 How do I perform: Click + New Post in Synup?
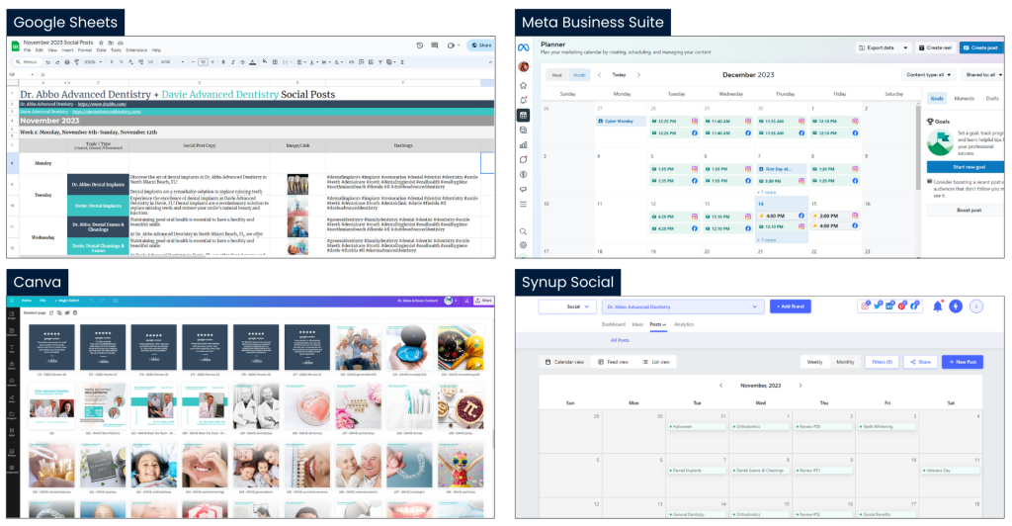(962, 362)
